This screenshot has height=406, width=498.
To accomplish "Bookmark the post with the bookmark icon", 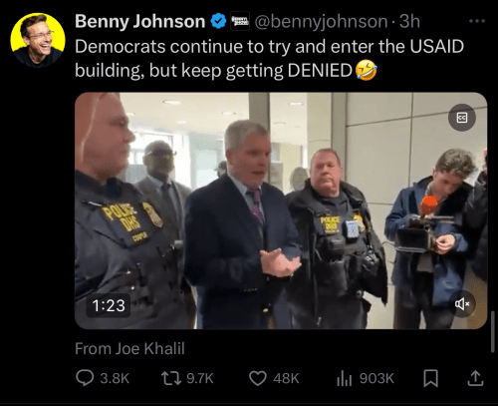I will coord(430,378).
